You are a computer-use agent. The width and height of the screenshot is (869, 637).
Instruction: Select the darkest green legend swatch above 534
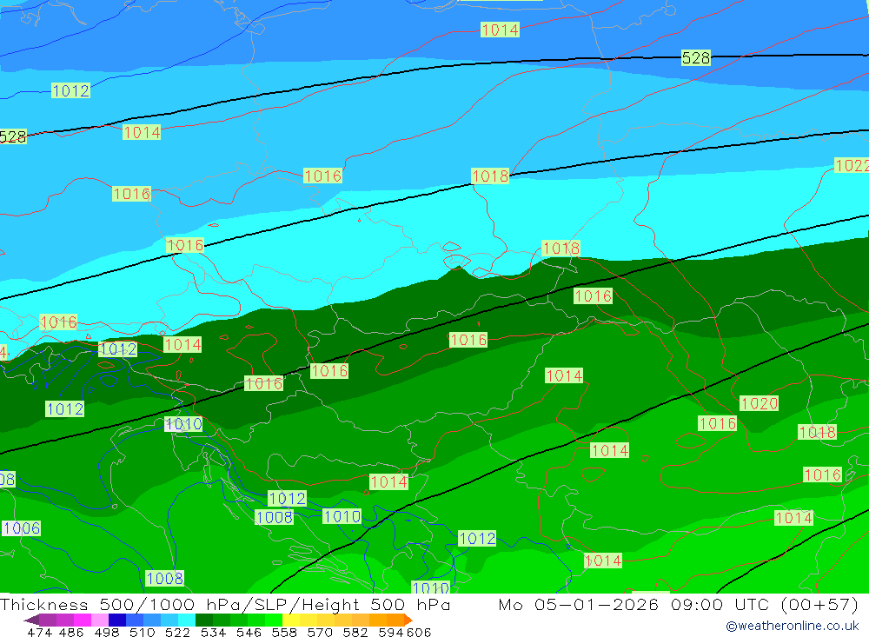tap(204, 620)
